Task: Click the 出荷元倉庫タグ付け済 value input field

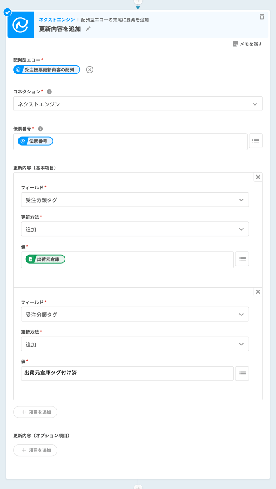Action: pyautogui.click(x=127, y=373)
